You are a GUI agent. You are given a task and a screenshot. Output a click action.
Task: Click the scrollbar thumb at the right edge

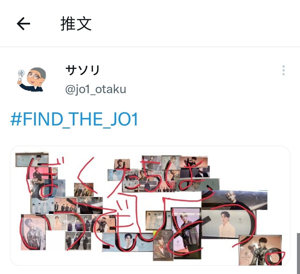(298, 253)
